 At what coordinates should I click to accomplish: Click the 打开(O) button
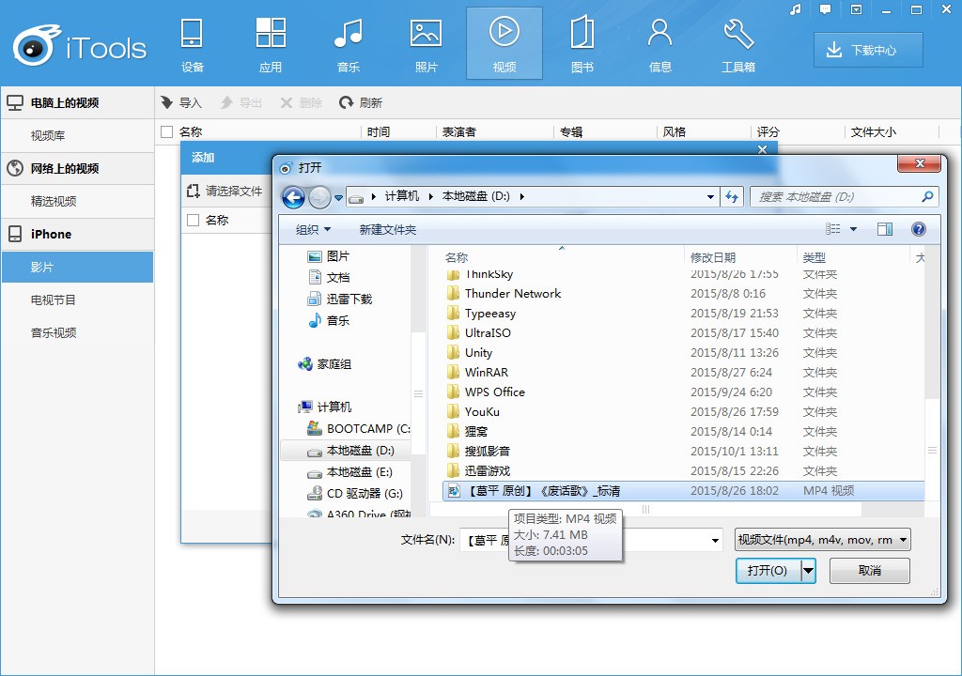(768, 571)
